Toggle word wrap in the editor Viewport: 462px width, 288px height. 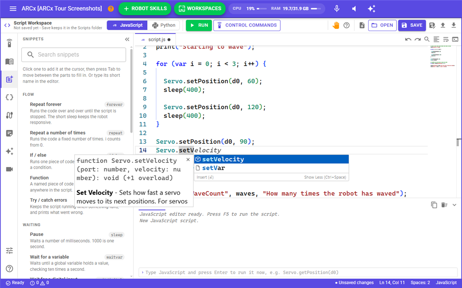pyautogui.click(x=446, y=39)
